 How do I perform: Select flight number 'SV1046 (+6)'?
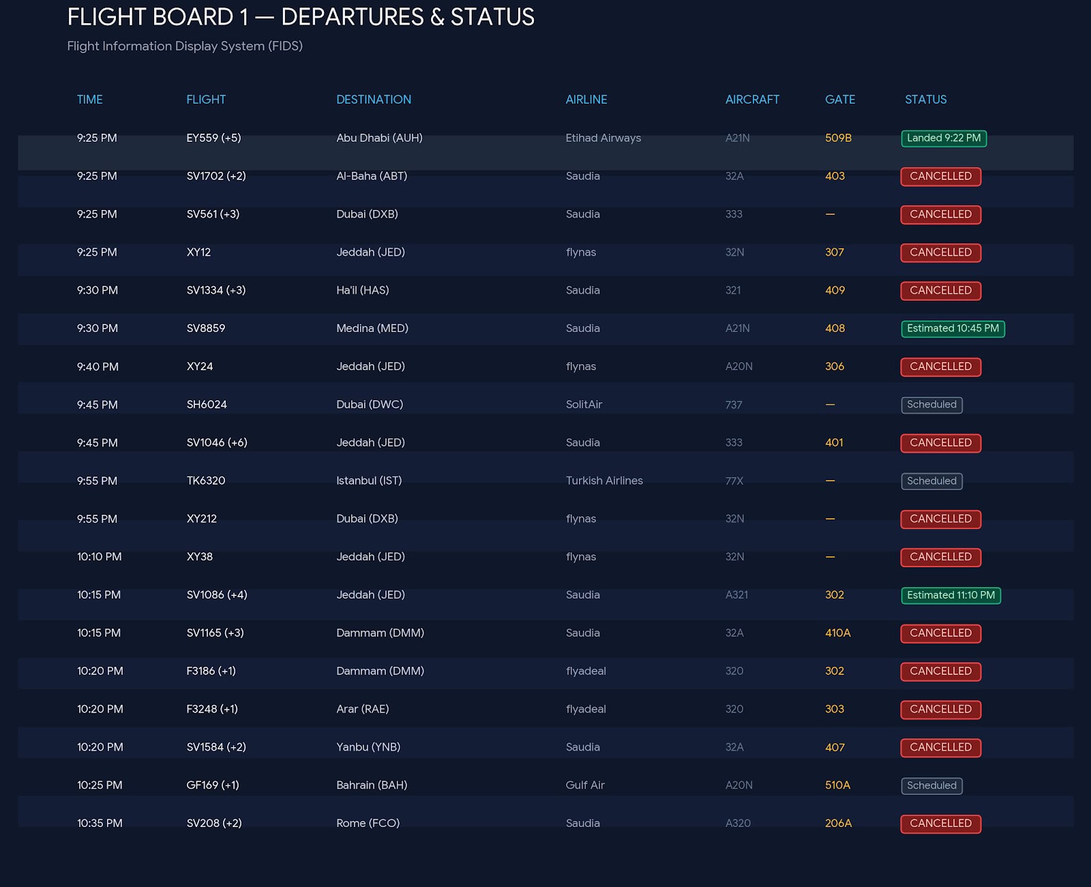click(x=217, y=442)
